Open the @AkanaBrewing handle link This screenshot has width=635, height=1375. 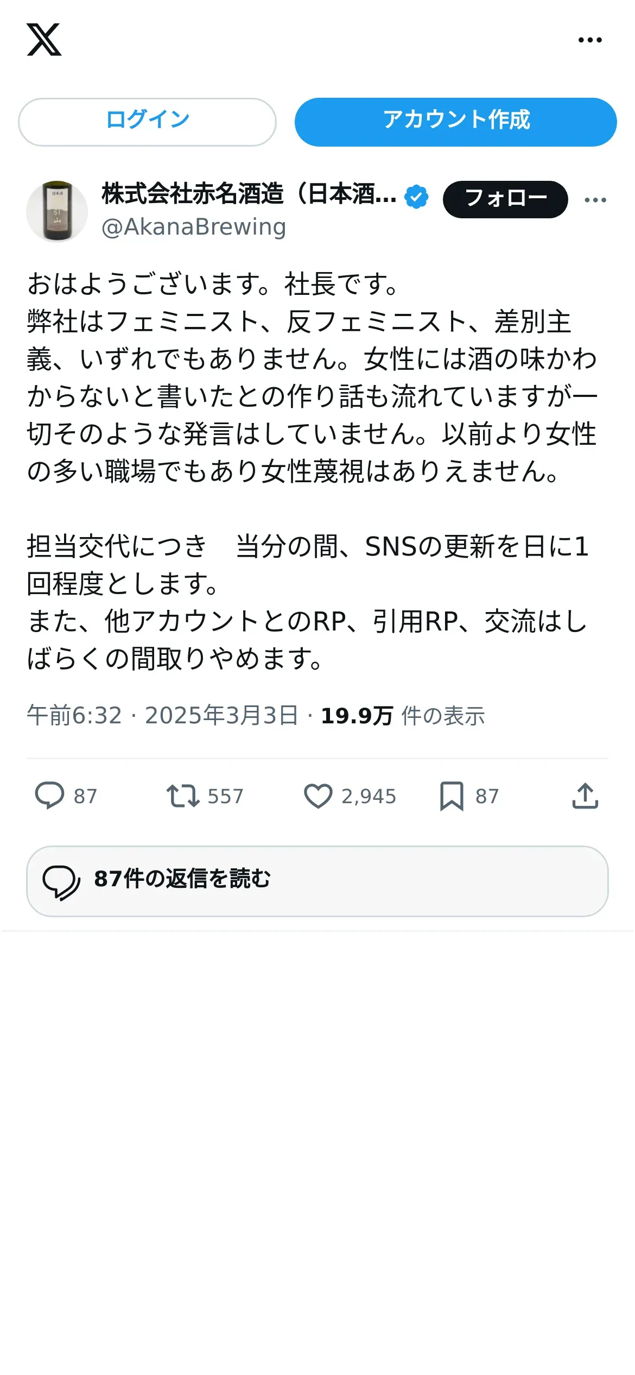coord(194,227)
